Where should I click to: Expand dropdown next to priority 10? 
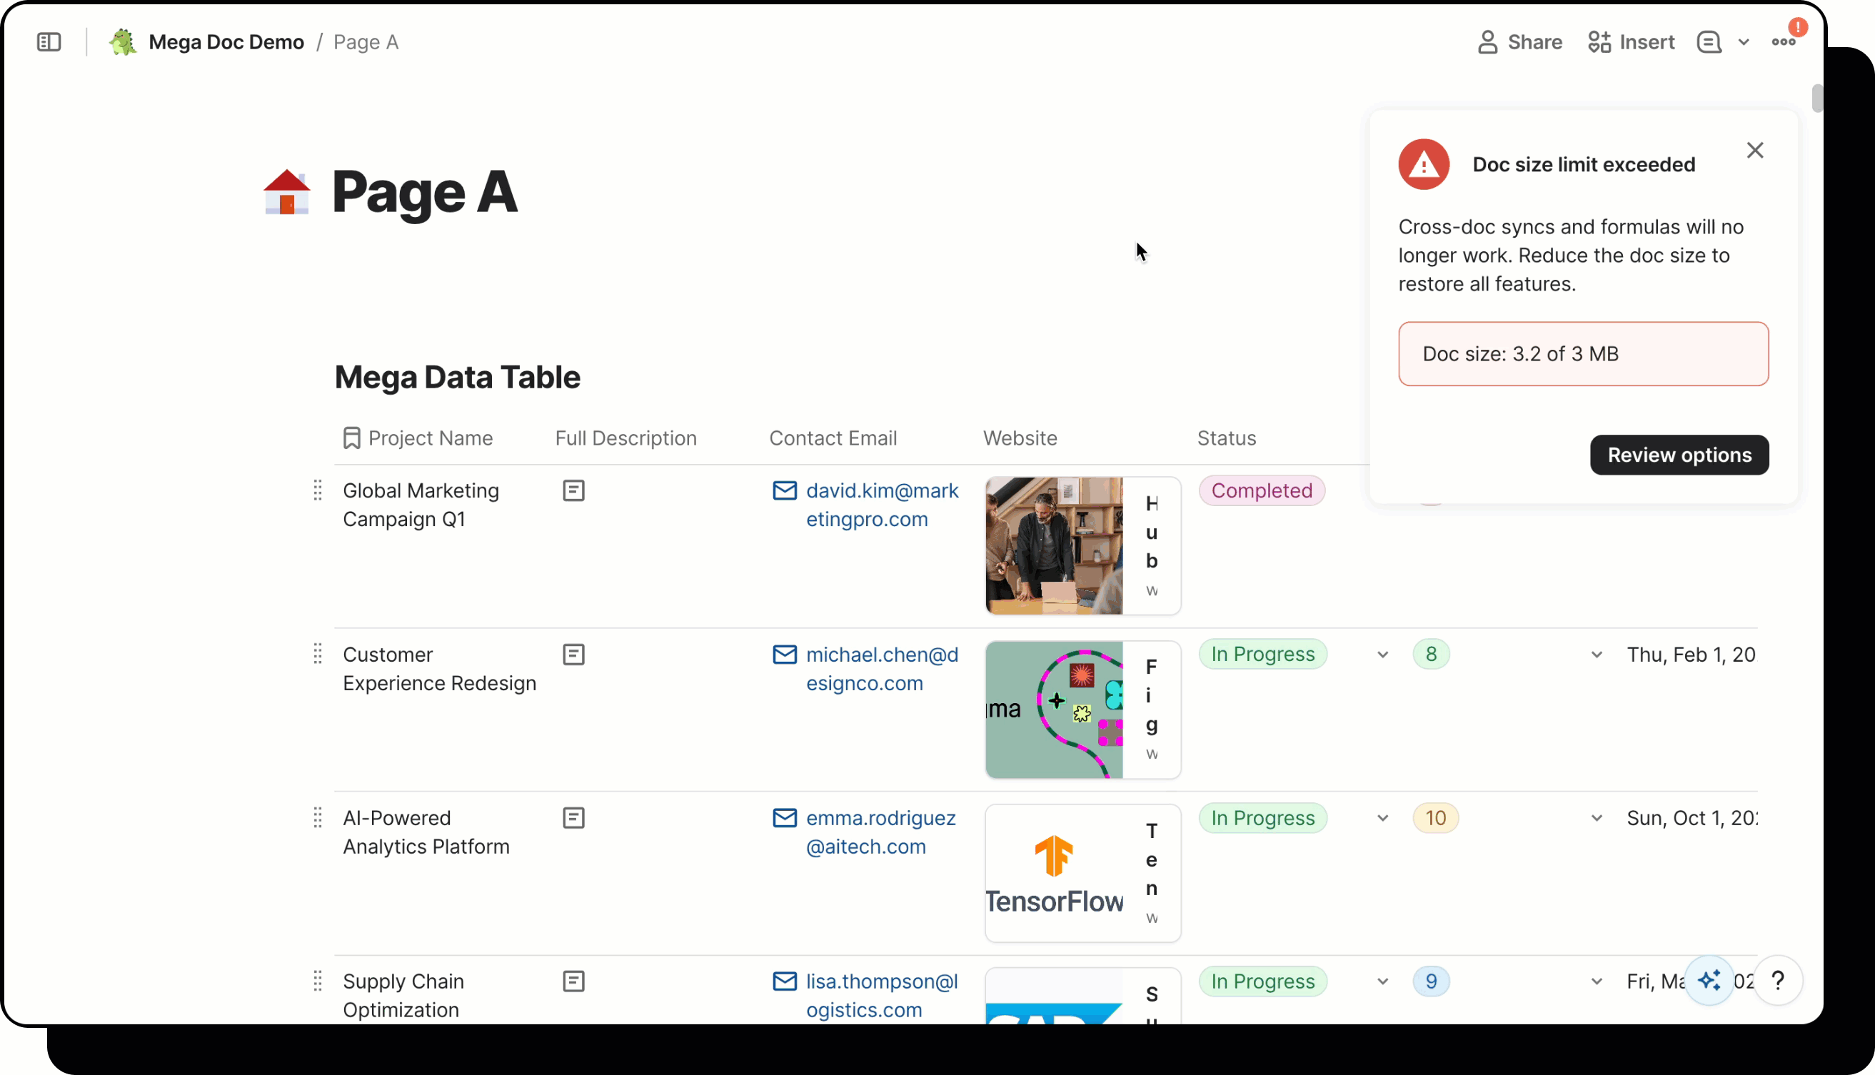coord(1597,818)
